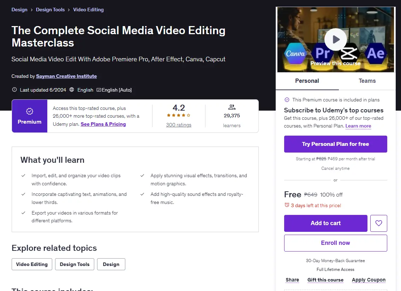Open the Design Tools breadcrumb link
The image size is (401, 291).
[50, 10]
